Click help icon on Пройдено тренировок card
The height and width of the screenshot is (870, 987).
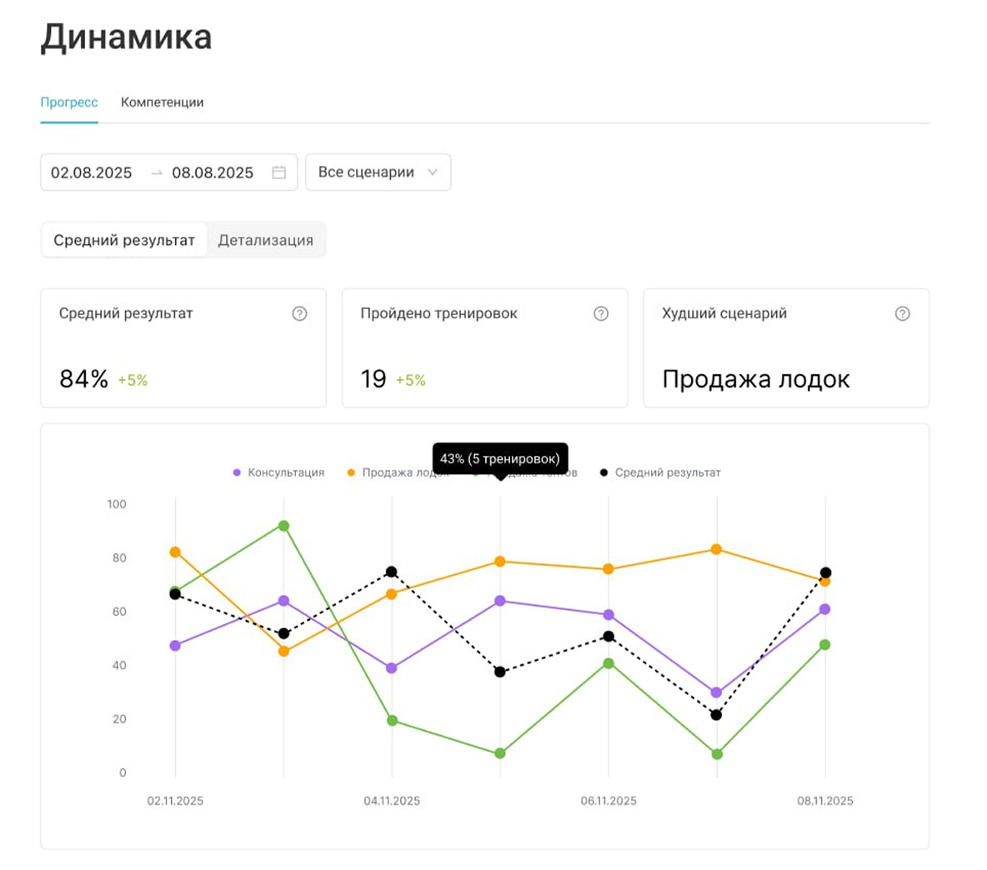point(601,313)
